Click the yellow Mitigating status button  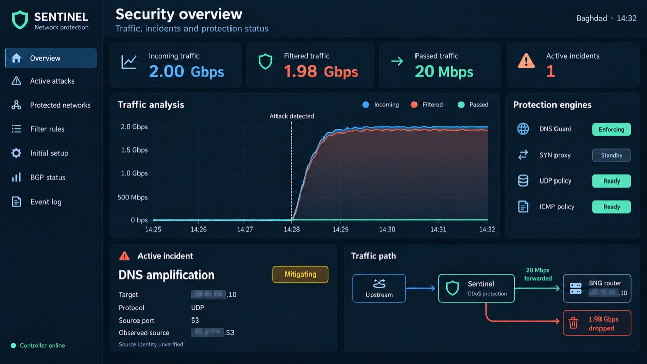point(300,274)
